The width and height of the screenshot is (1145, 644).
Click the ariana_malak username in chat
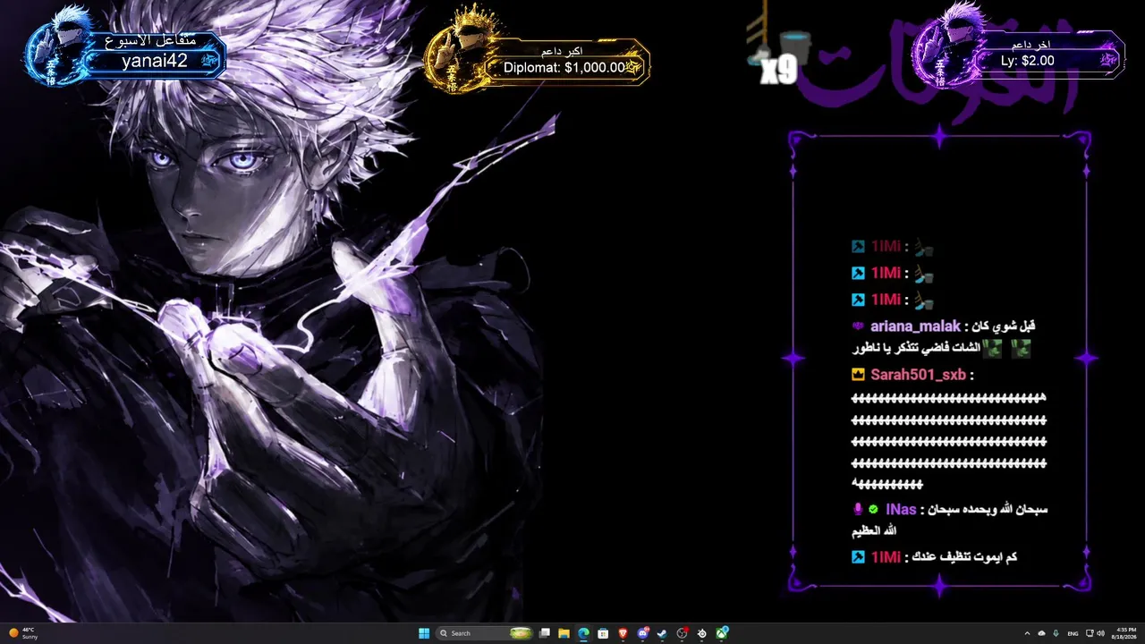pyautogui.click(x=915, y=326)
